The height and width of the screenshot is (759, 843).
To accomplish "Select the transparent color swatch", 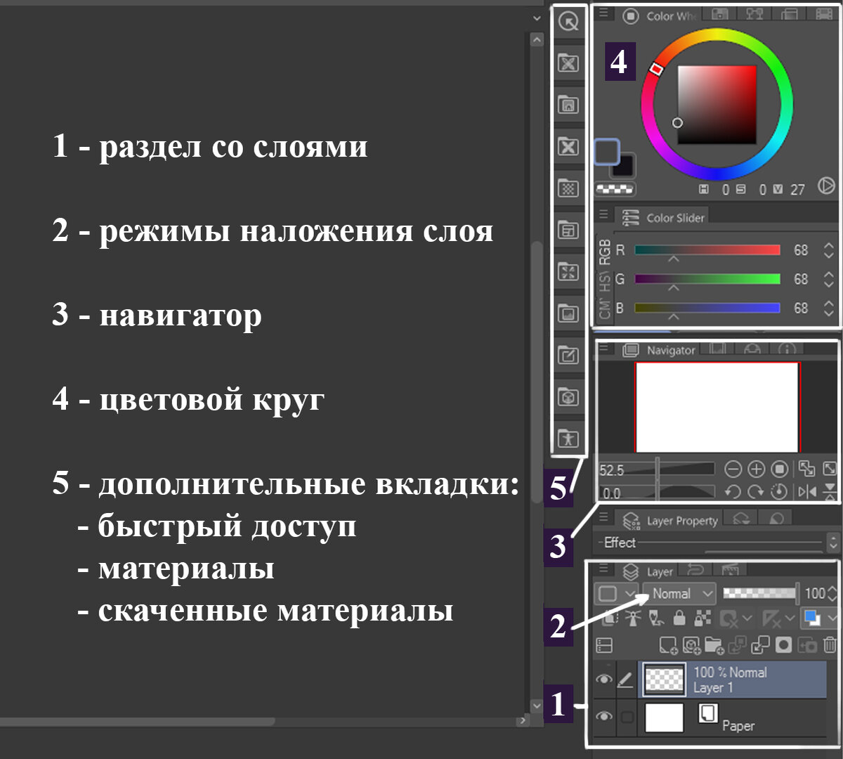I will (x=615, y=189).
